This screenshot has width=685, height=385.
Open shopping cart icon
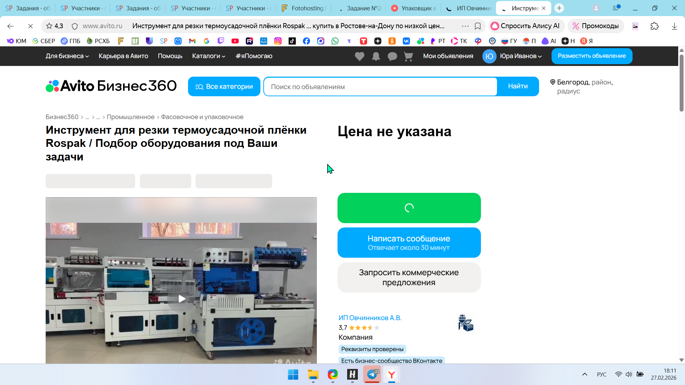[x=408, y=56]
